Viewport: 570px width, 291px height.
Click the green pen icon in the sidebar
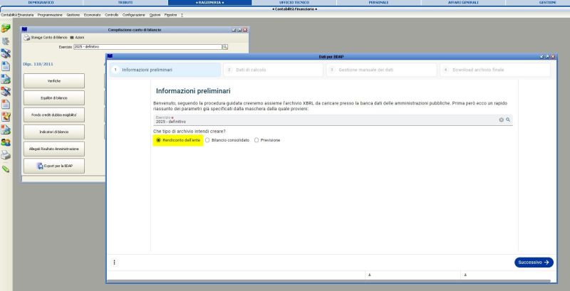pyautogui.click(x=6, y=169)
